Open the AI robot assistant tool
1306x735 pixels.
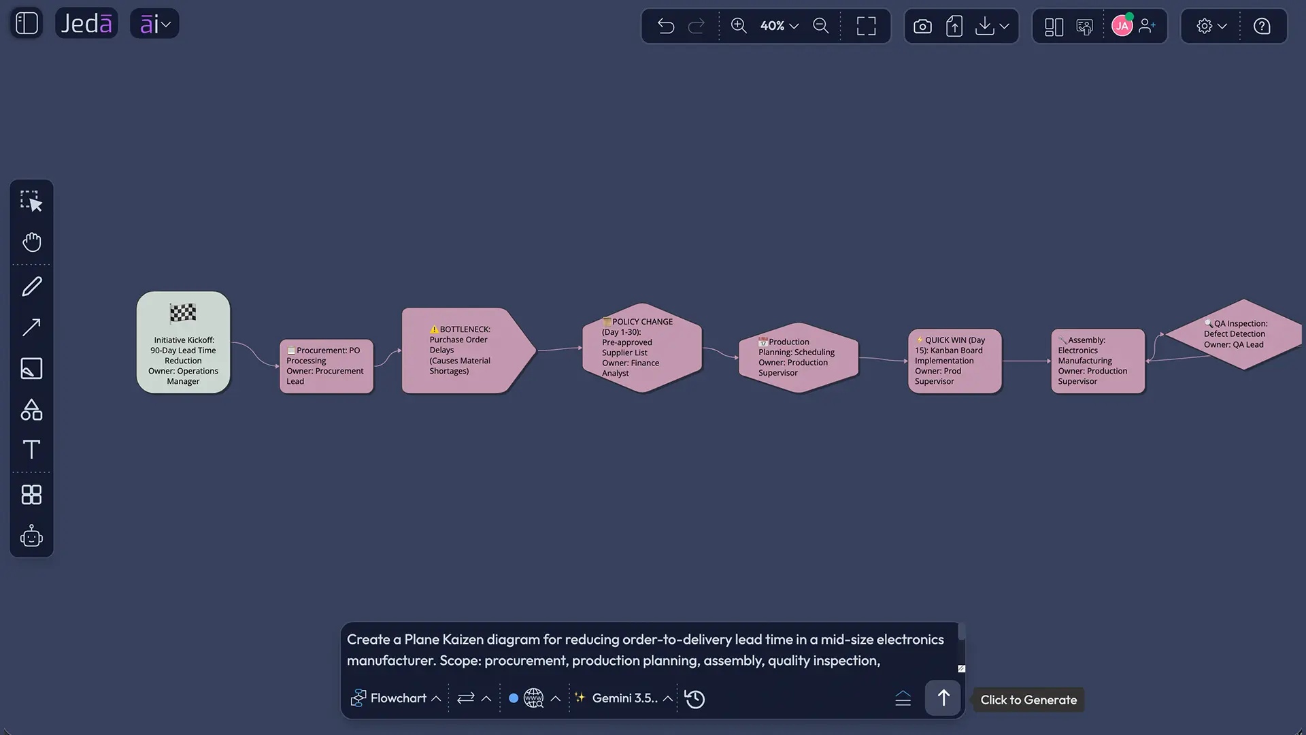click(x=31, y=536)
